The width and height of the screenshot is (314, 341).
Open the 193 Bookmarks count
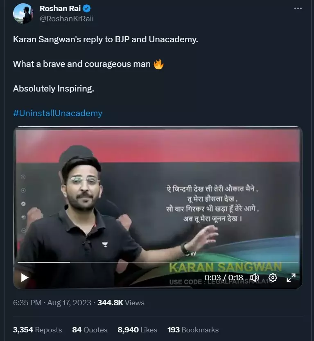click(x=193, y=330)
